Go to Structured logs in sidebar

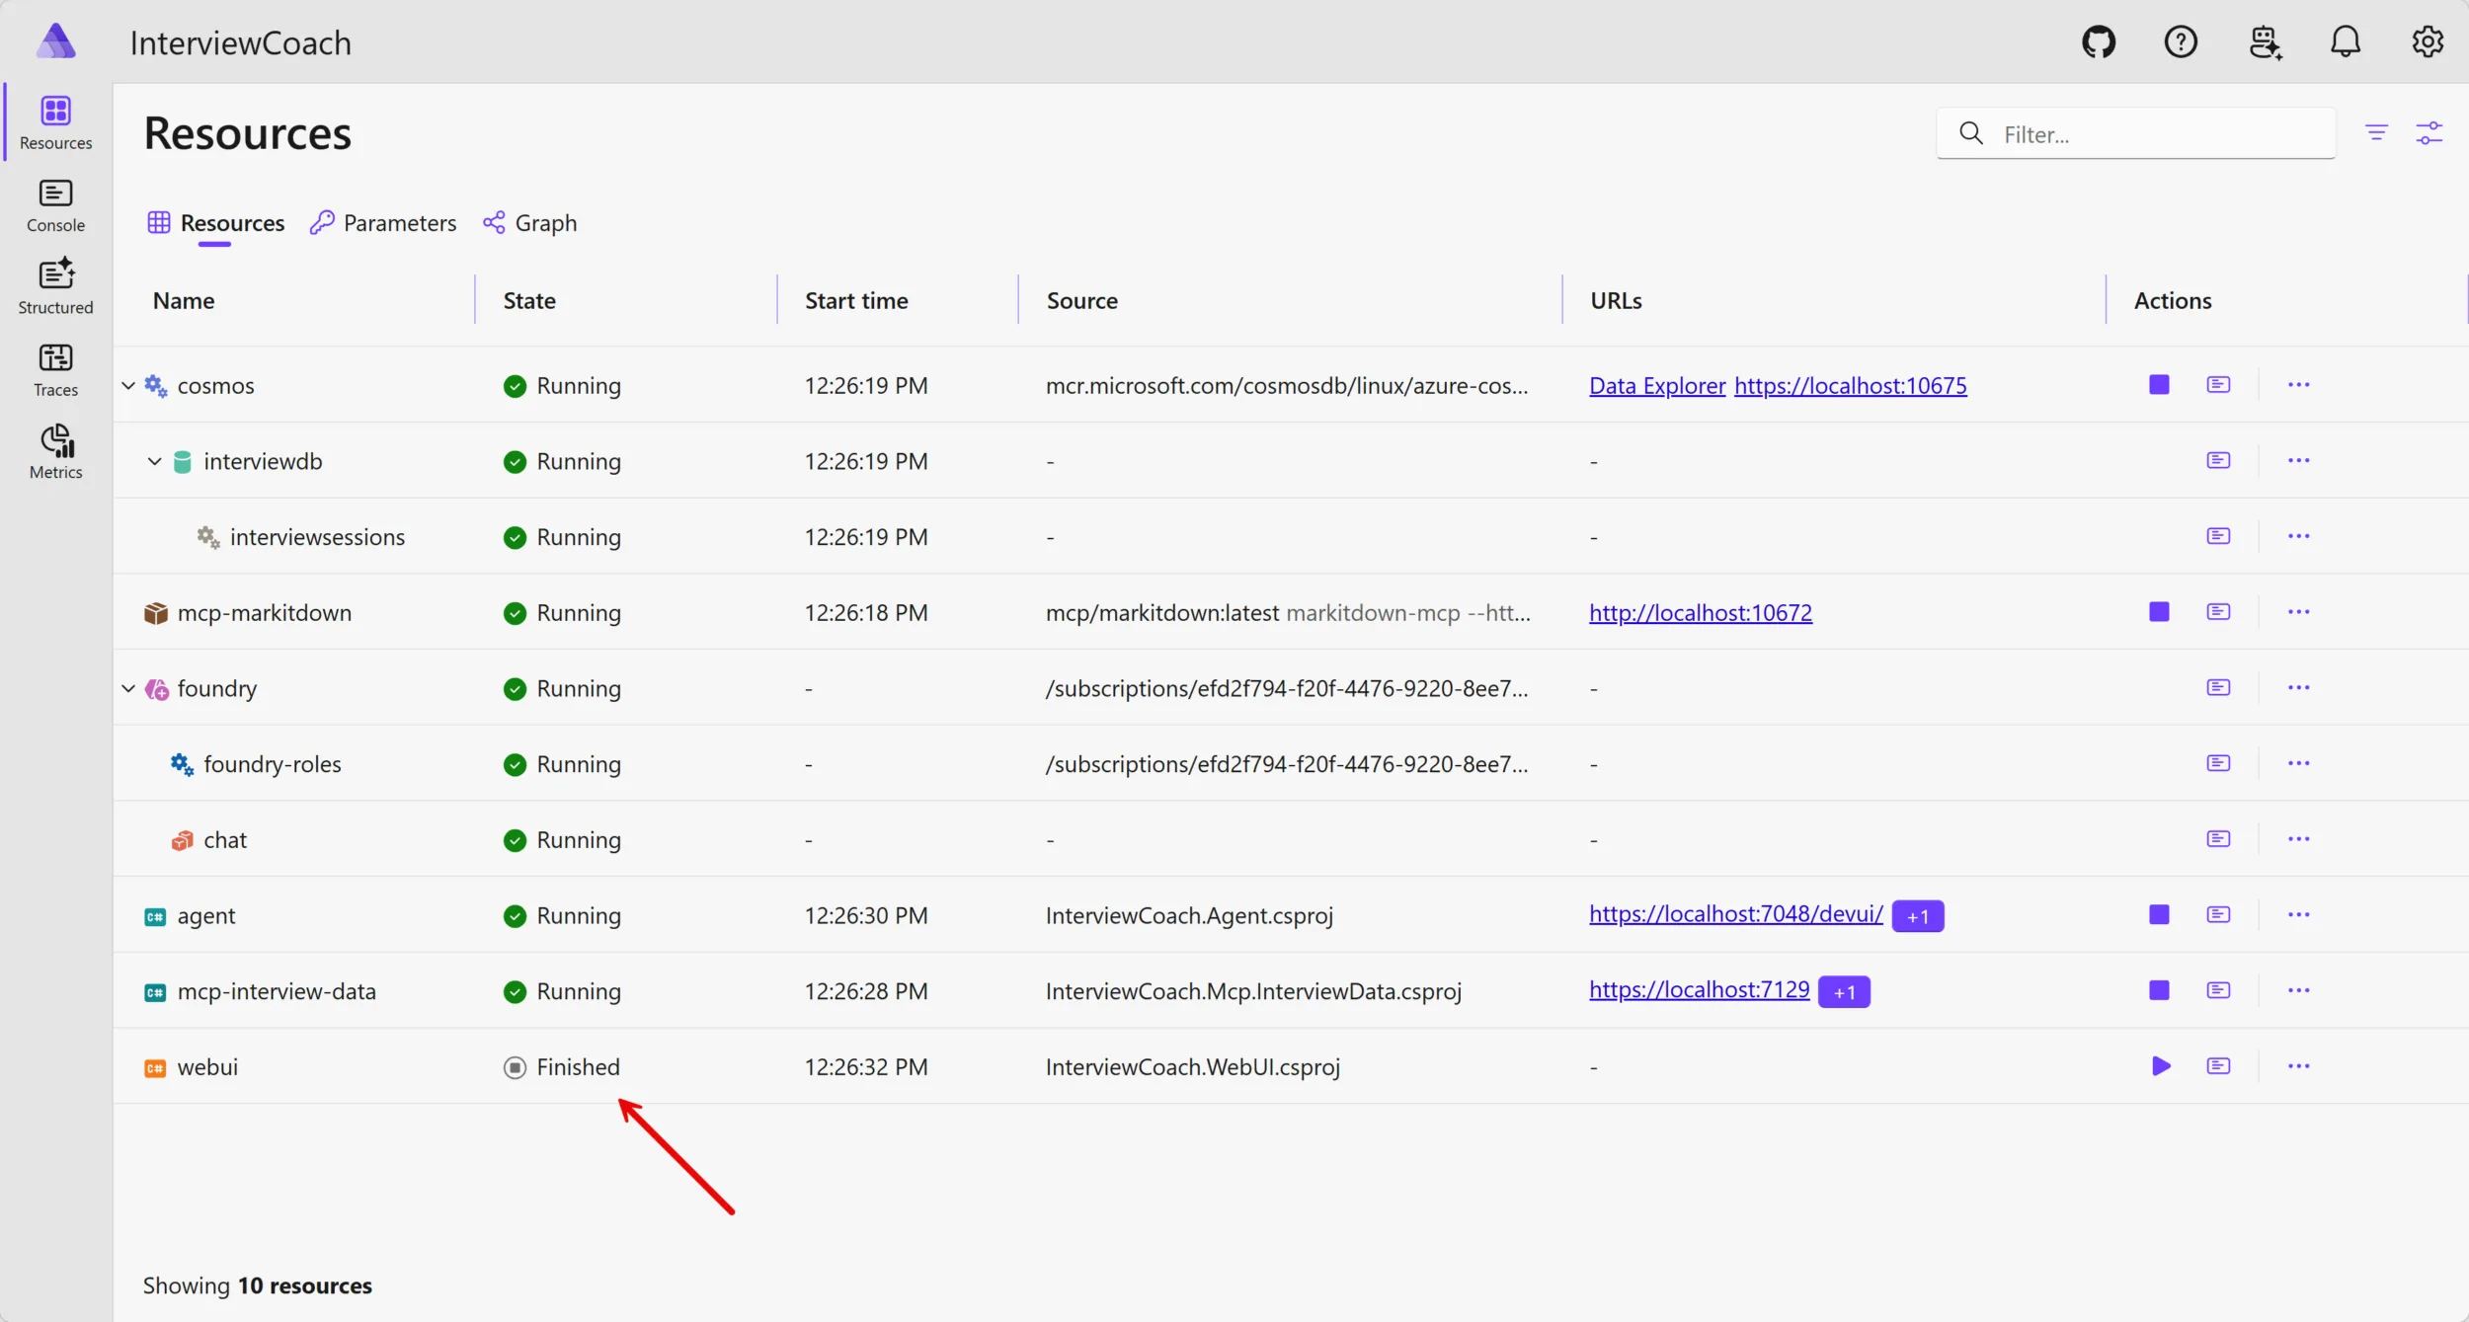coord(56,287)
